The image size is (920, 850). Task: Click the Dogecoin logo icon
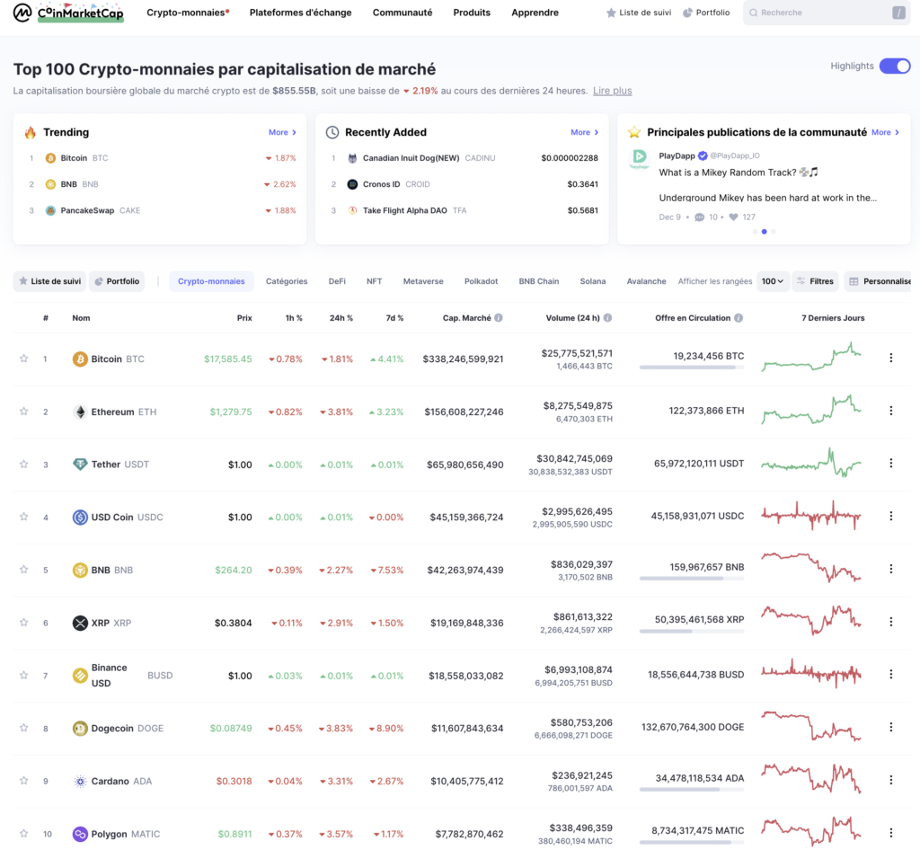[80, 729]
